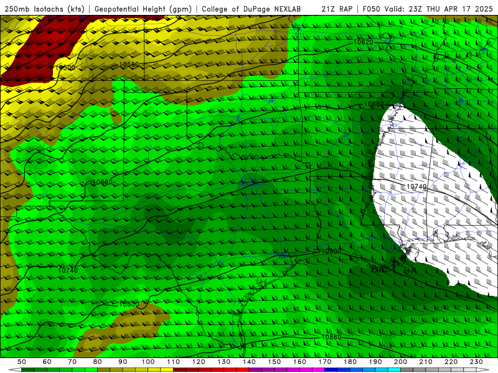The width and height of the screenshot is (498, 373).
Task: Click the darkest green swatch at 50 kts
Action: click(28, 370)
